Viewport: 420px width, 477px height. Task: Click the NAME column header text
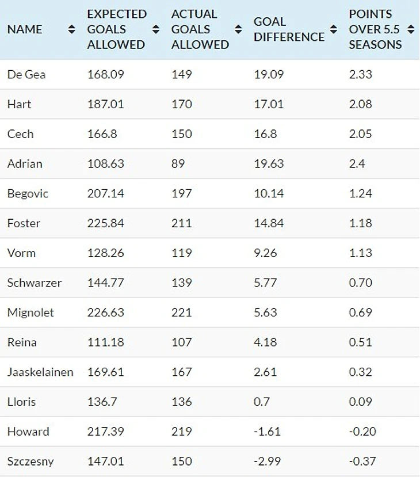tap(25, 29)
